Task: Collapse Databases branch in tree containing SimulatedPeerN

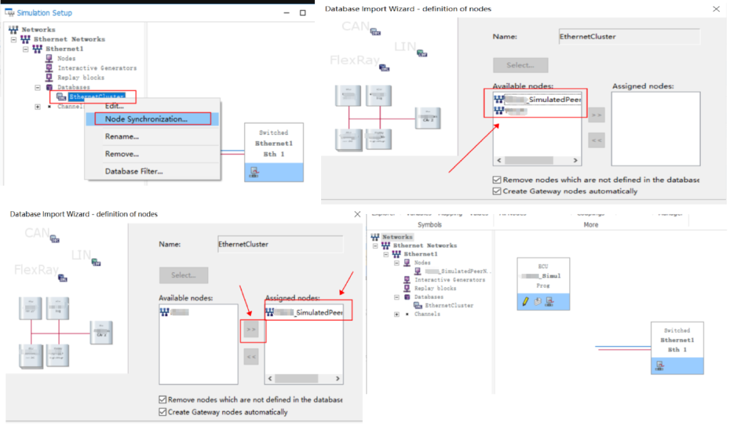Action: click(397, 296)
